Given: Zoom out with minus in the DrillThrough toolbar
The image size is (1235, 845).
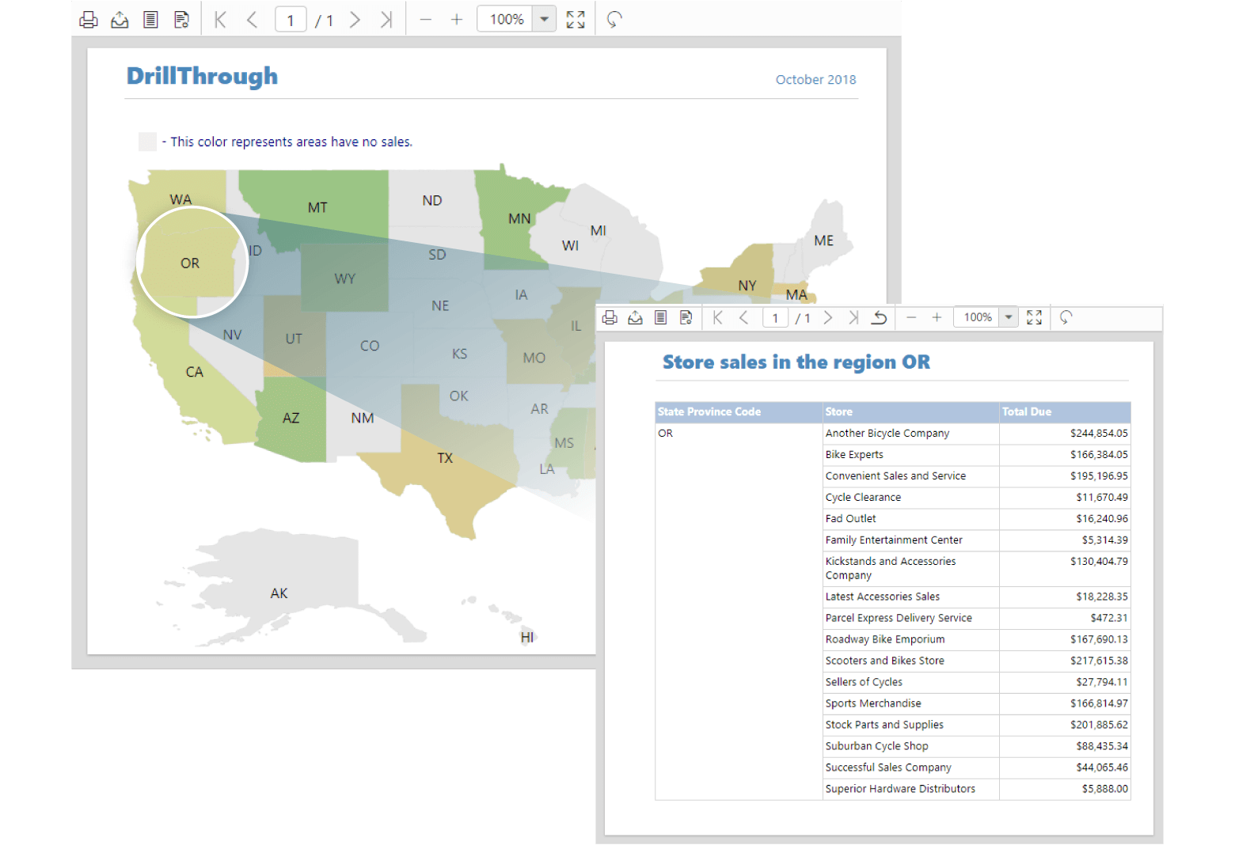Looking at the screenshot, I should [426, 20].
